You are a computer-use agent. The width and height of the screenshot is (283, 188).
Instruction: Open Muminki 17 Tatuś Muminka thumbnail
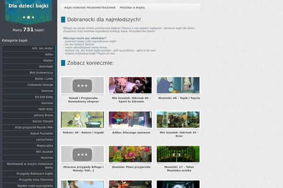coord(178,154)
